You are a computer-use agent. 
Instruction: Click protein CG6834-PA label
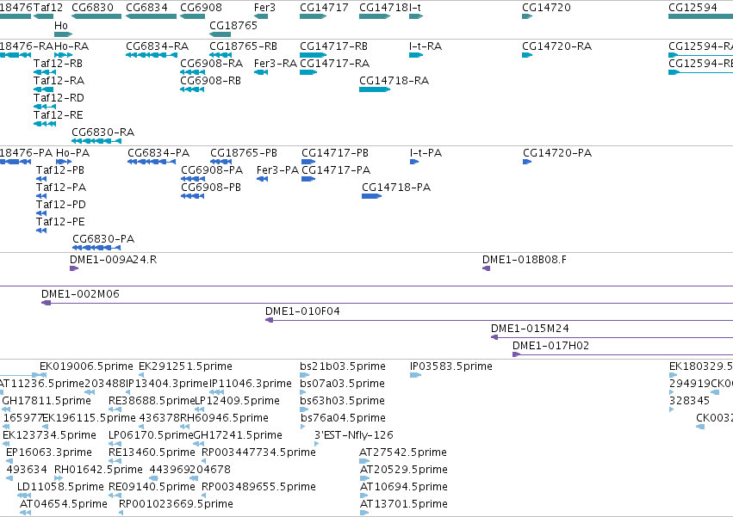[x=158, y=153]
